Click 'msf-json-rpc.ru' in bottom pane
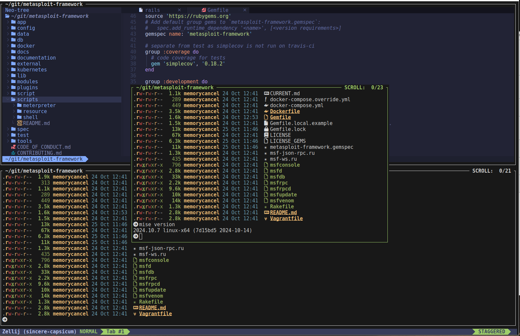This screenshot has height=336, width=520. click(161, 248)
